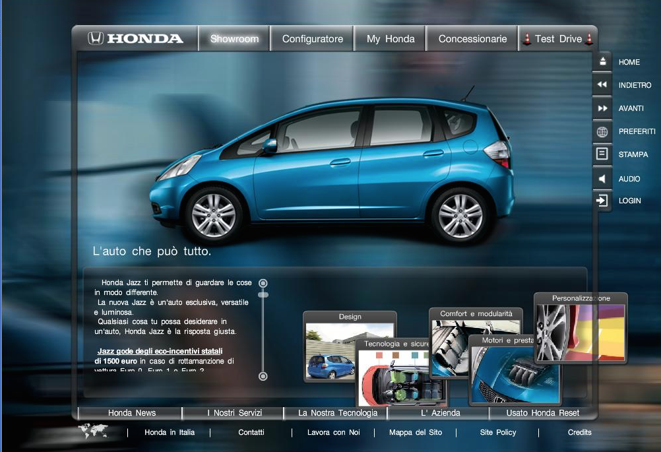The height and width of the screenshot is (452, 661).
Task: Click the text scroll-up circle button
Action: [x=263, y=283]
